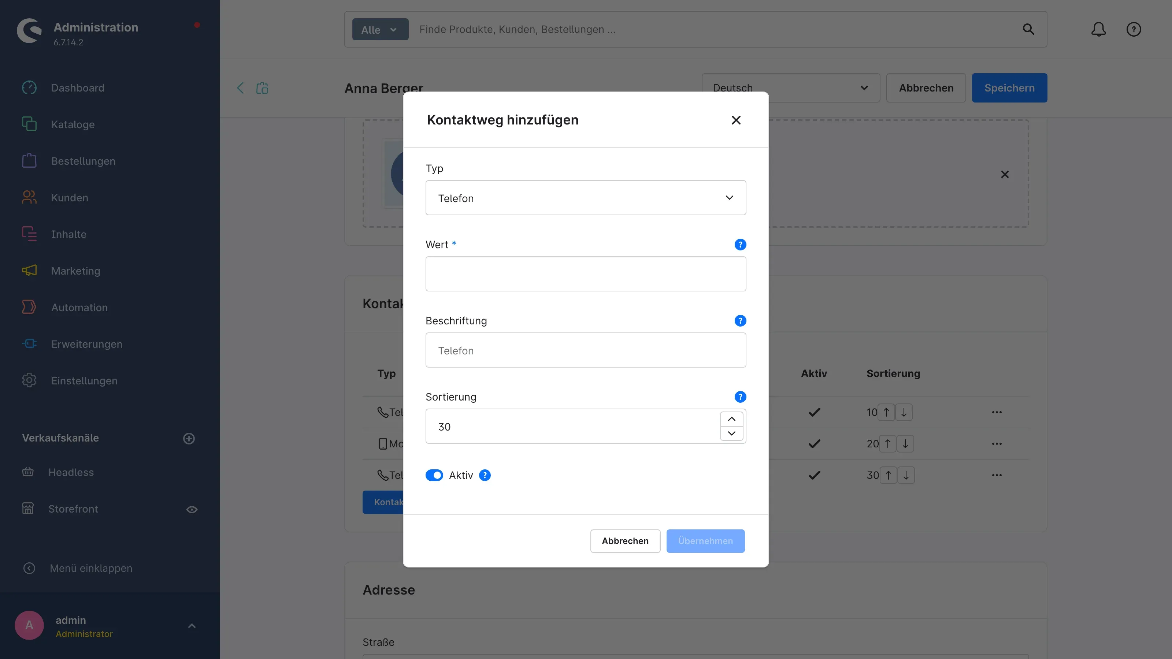1172x659 pixels.
Task: Show help tooltip for Aktiv
Action: [x=485, y=475]
